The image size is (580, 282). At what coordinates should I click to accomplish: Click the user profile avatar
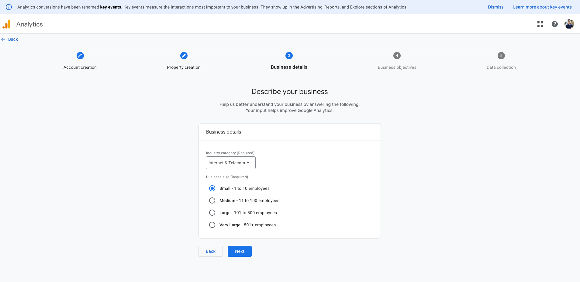(x=569, y=24)
